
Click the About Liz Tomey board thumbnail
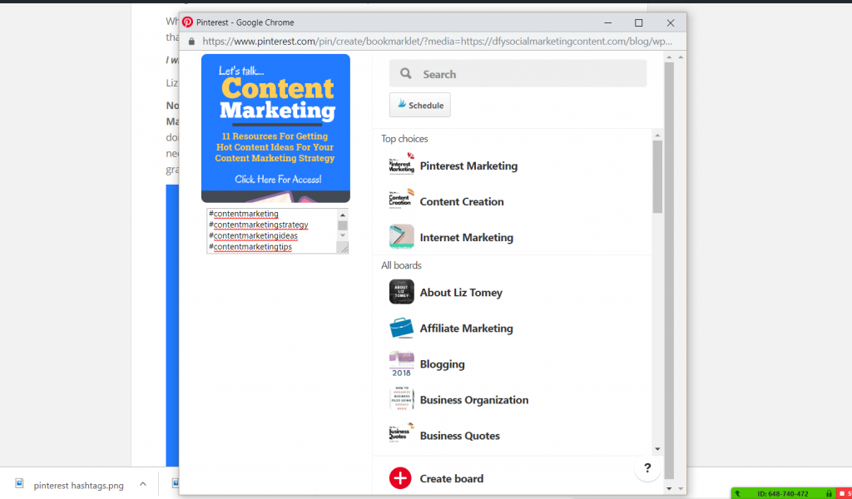(x=402, y=292)
